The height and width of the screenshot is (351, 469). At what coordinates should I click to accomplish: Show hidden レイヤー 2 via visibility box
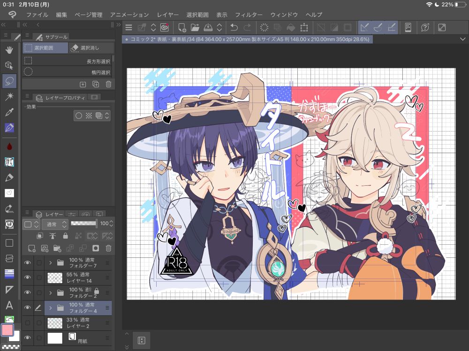(x=28, y=322)
